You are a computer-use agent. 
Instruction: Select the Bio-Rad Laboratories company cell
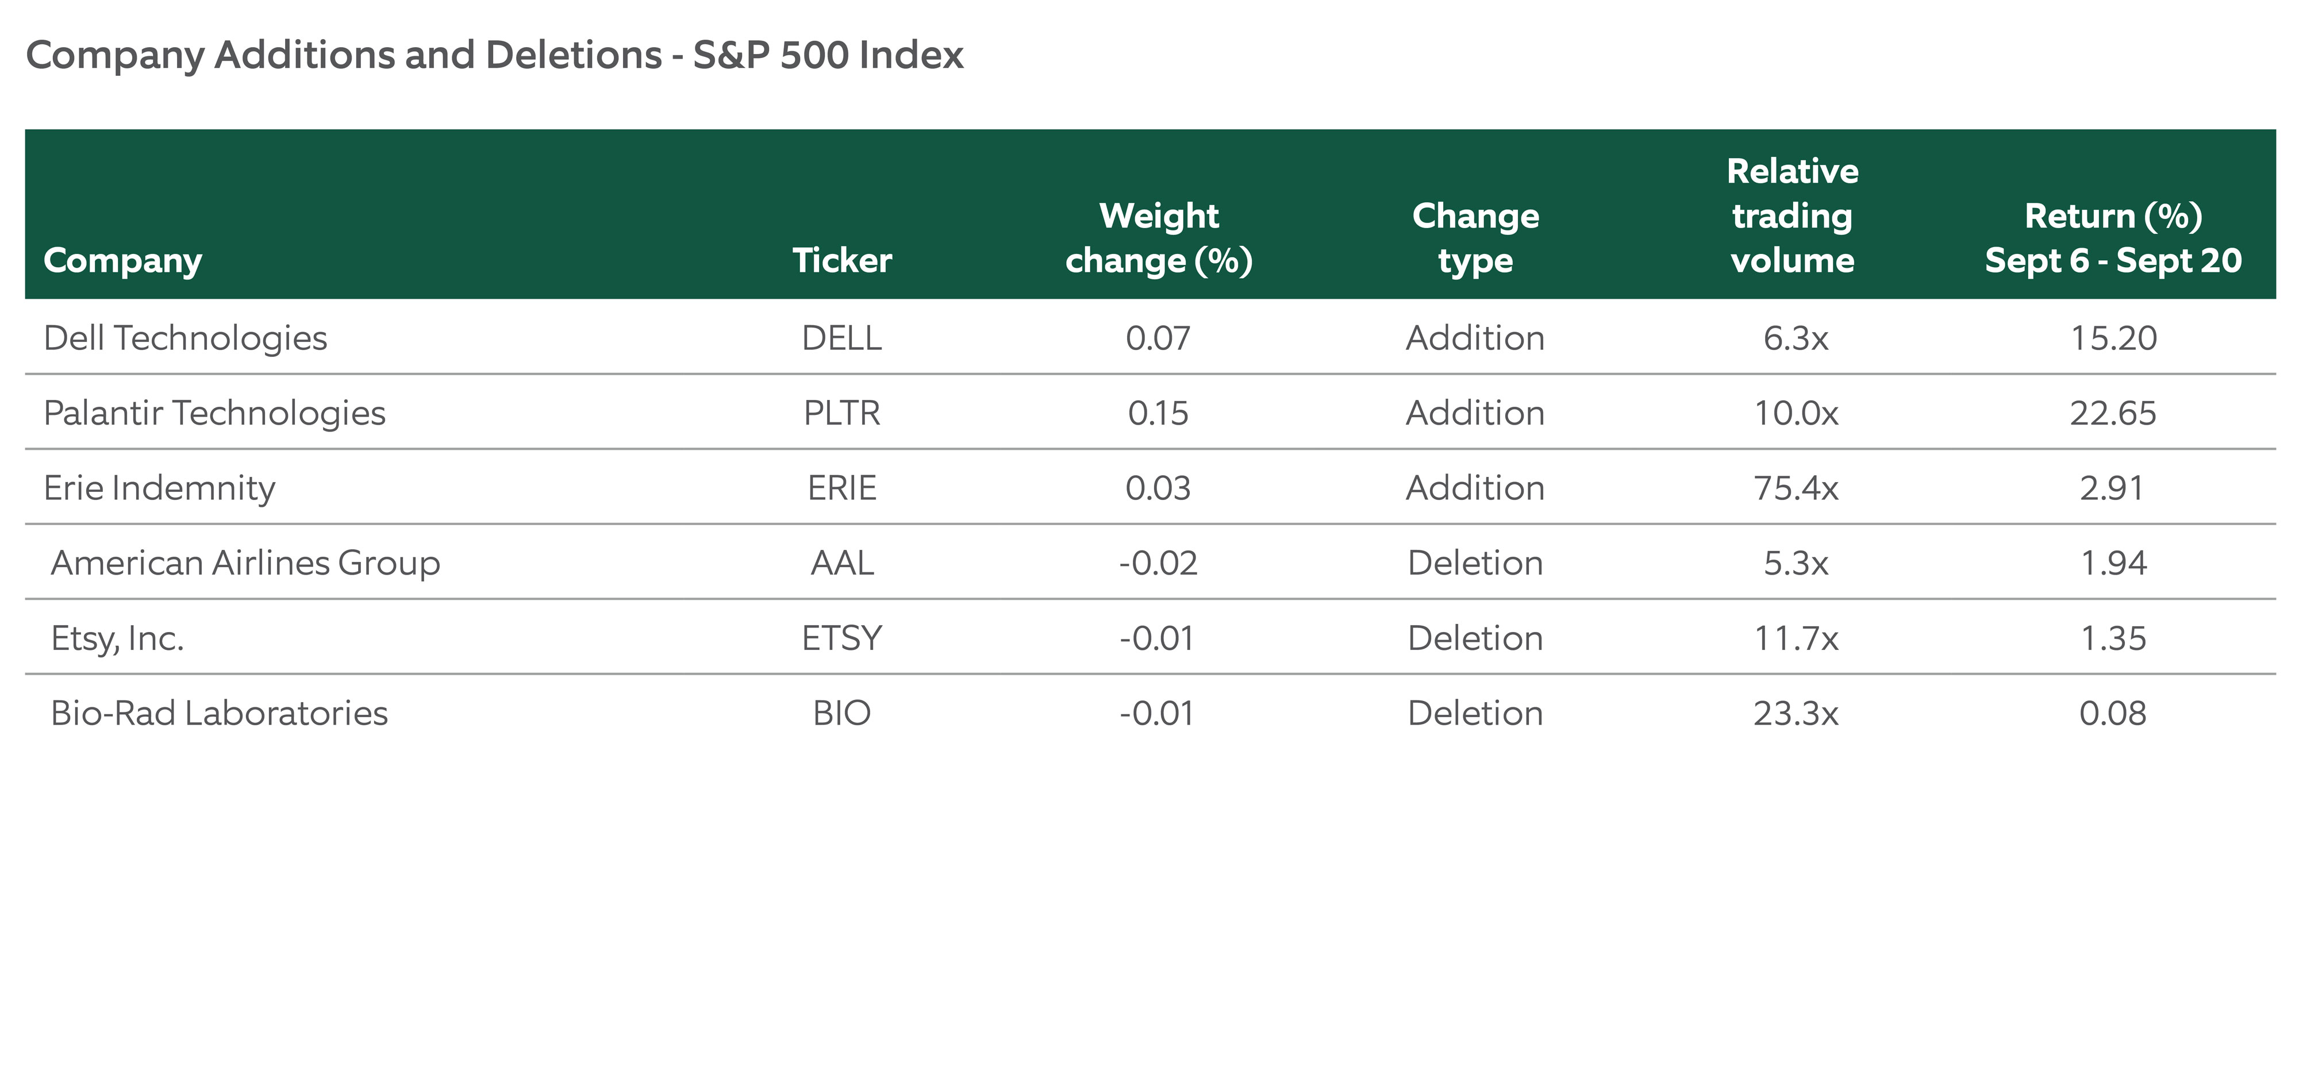click(220, 713)
